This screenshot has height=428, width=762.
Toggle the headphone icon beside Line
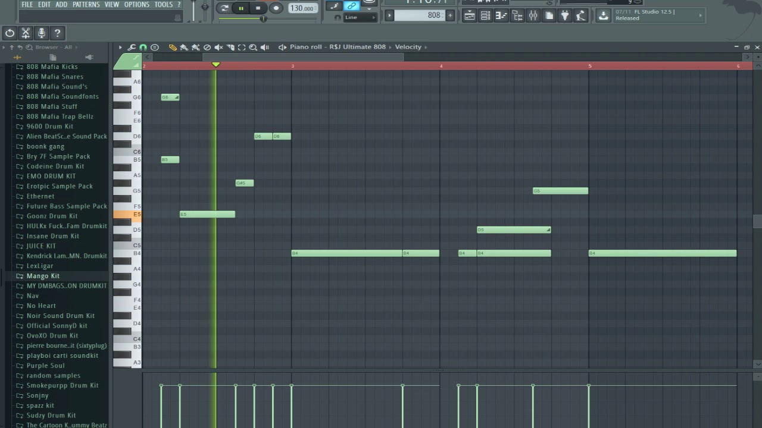pos(338,17)
